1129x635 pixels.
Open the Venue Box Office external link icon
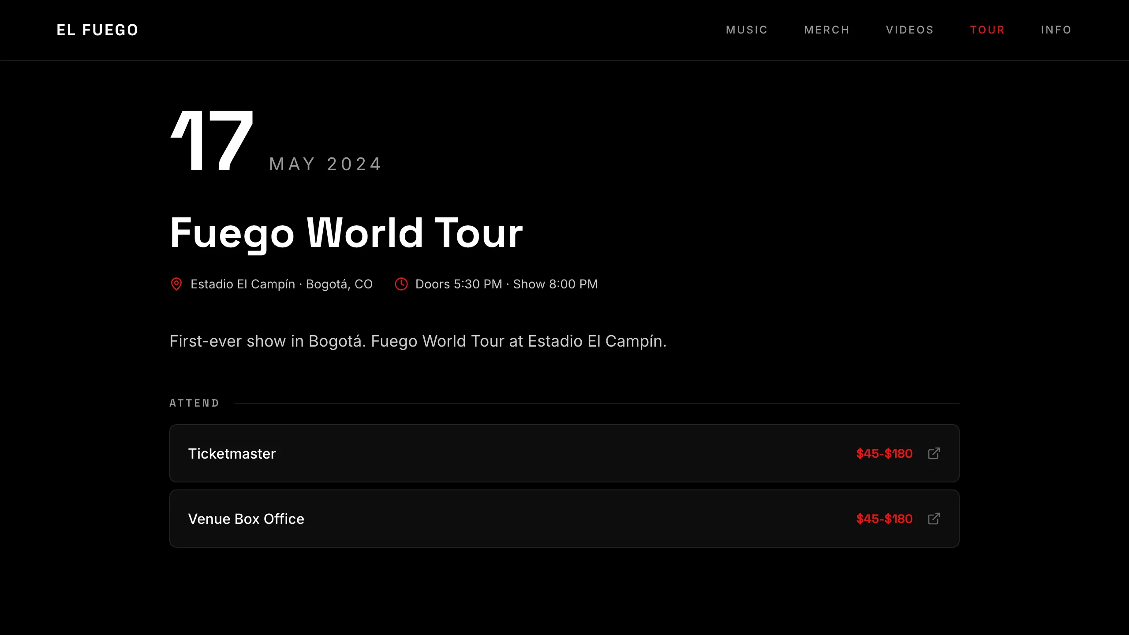pos(934,519)
